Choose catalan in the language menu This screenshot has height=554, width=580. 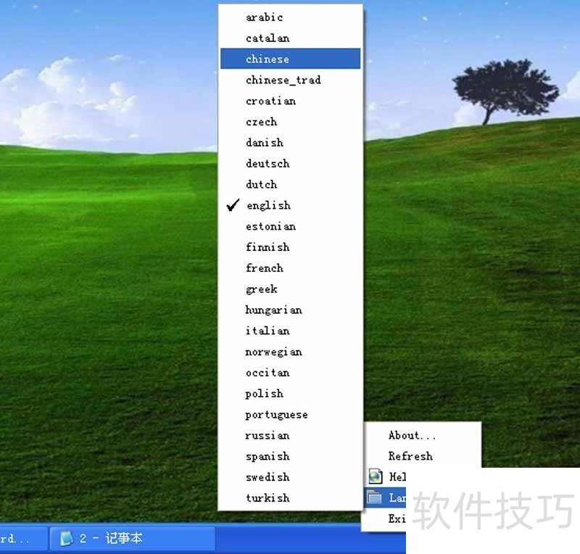point(291,38)
